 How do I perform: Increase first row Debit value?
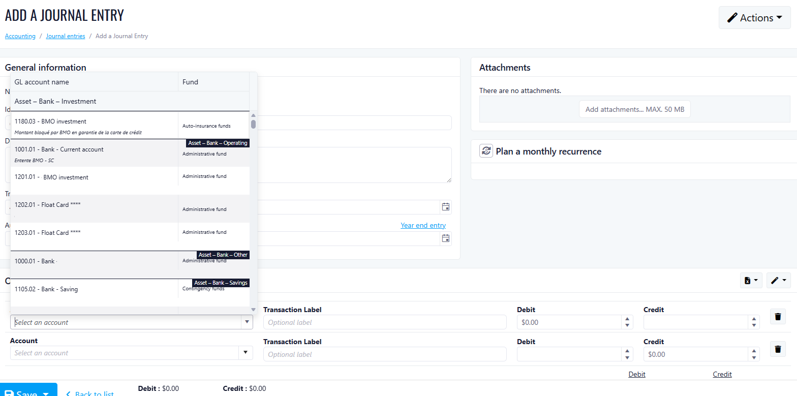(x=627, y=319)
